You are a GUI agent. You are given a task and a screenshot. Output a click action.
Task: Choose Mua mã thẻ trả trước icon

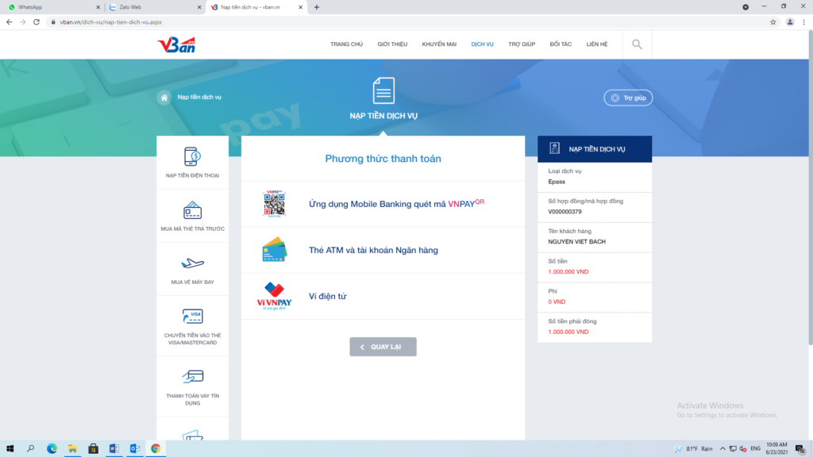[x=192, y=212]
